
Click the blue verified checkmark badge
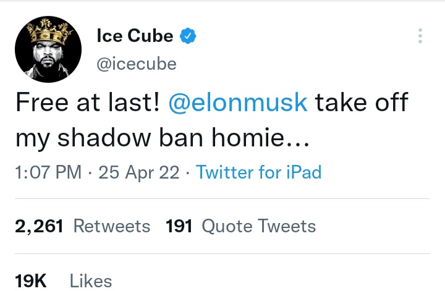click(187, 36)
